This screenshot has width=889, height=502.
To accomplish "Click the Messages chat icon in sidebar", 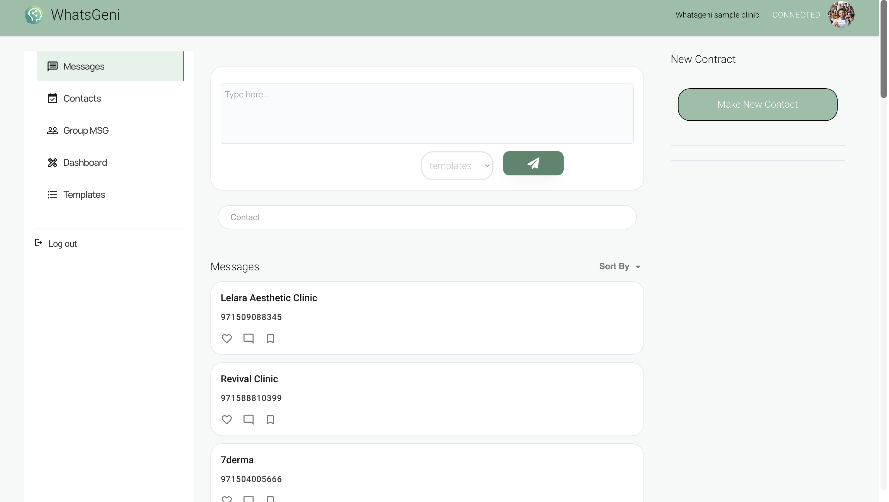I will [x=52, y=66].
